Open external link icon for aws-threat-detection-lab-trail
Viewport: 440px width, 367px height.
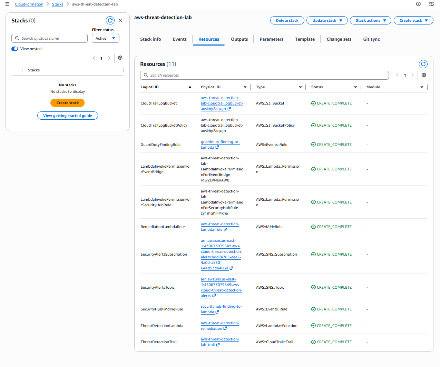218,345
